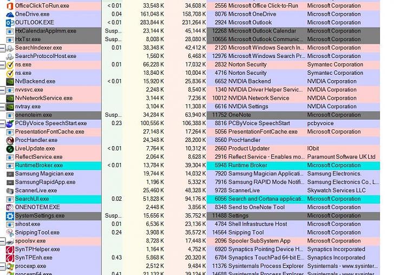Select the RuntimeBroker.exe process name

pyautogui.click(x=39, y=165)
